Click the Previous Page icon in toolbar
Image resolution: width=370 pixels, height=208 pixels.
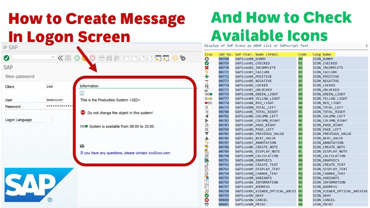point(134,58)
